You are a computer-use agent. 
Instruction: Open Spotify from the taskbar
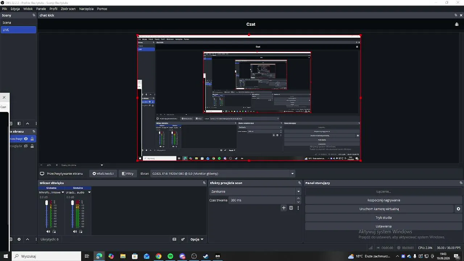pyautogui.click(x=170, y=256)
